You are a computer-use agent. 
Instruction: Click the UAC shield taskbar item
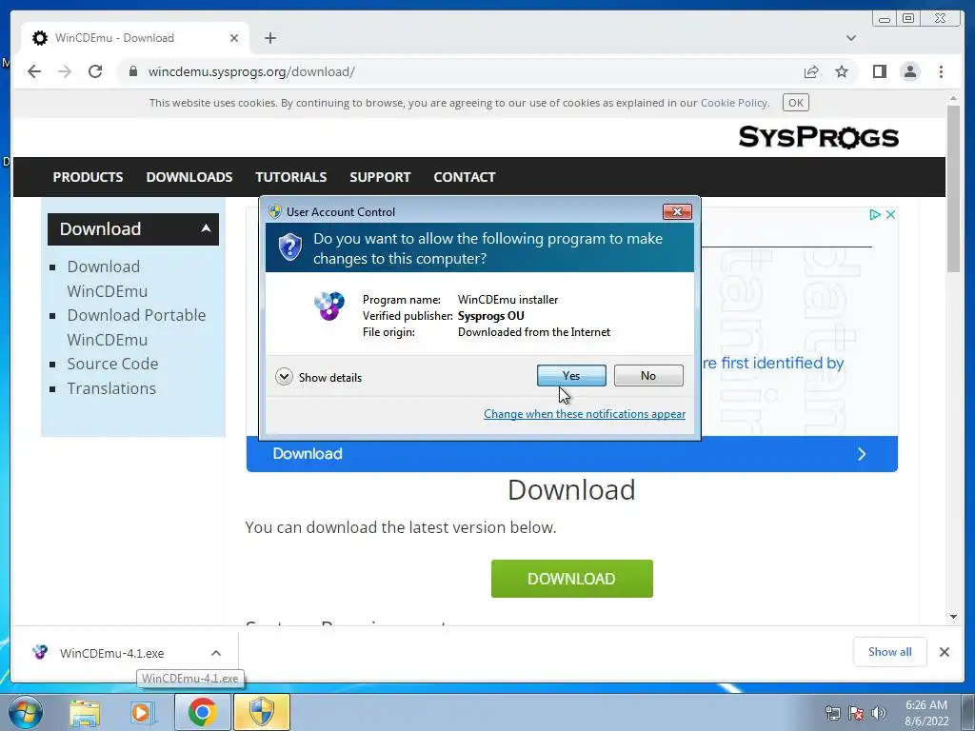click(262, 712)
